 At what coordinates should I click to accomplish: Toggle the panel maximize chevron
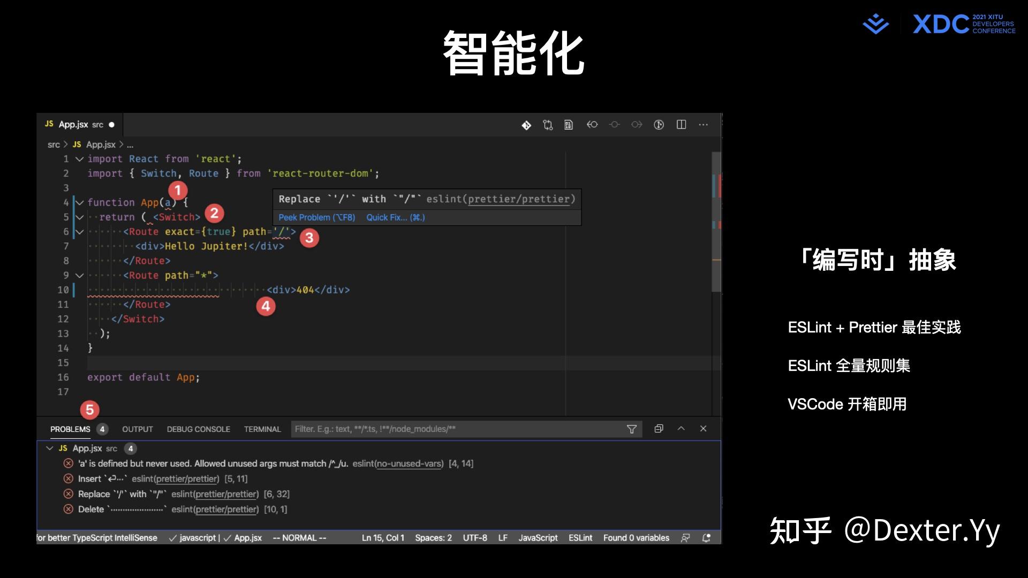681,429
